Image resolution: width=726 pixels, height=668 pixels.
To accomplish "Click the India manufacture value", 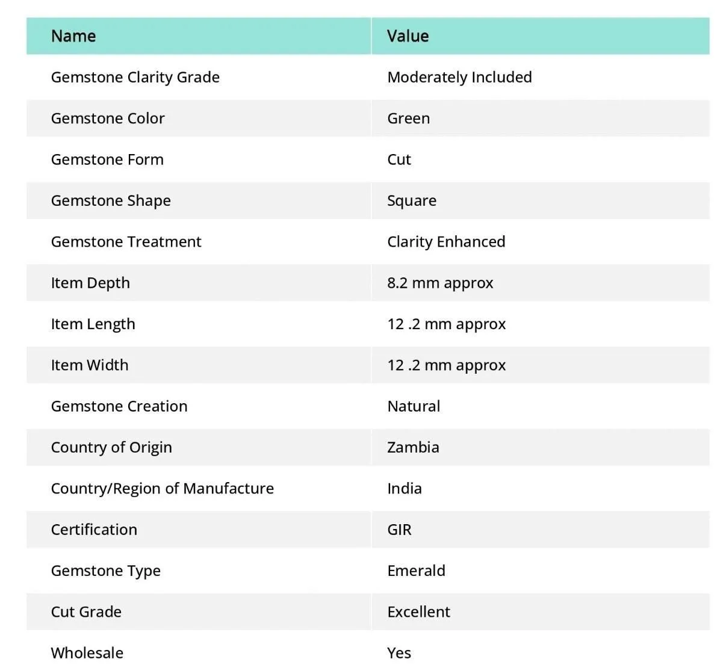I will point(405,489).
